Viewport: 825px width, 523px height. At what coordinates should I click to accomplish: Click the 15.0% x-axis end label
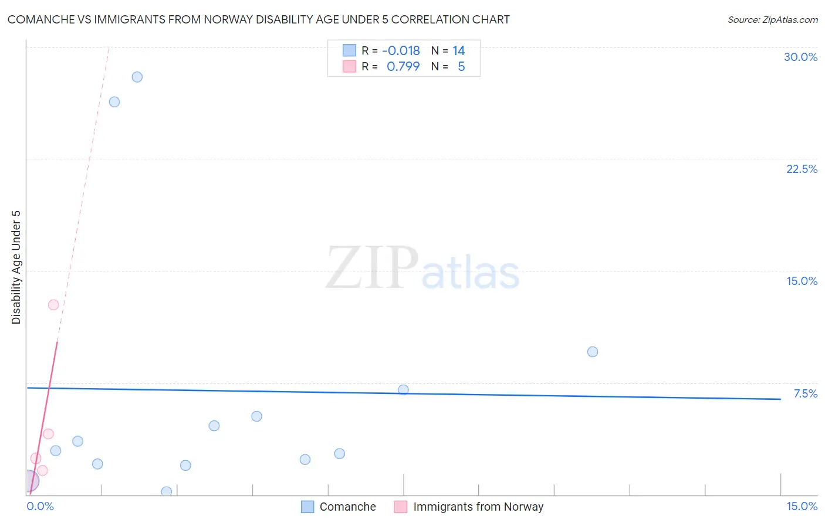point(802,506)
